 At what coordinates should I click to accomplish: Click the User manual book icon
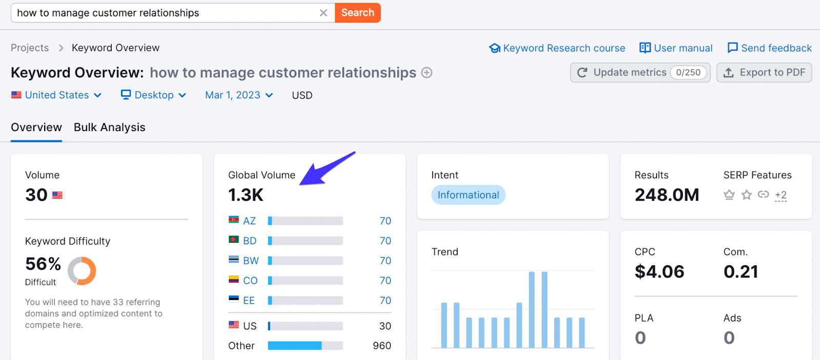[645, 48]
